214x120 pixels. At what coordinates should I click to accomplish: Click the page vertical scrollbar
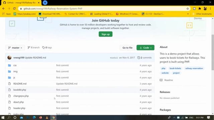[213, 52]
